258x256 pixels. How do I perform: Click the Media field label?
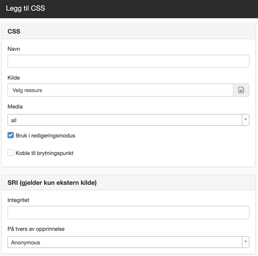[15, 106]
